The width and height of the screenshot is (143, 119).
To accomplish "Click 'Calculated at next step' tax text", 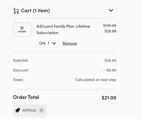I will (x=96, y=80).
